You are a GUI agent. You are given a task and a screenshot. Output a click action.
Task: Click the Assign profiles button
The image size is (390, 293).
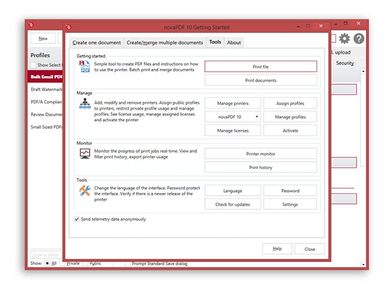click(290, 103)
